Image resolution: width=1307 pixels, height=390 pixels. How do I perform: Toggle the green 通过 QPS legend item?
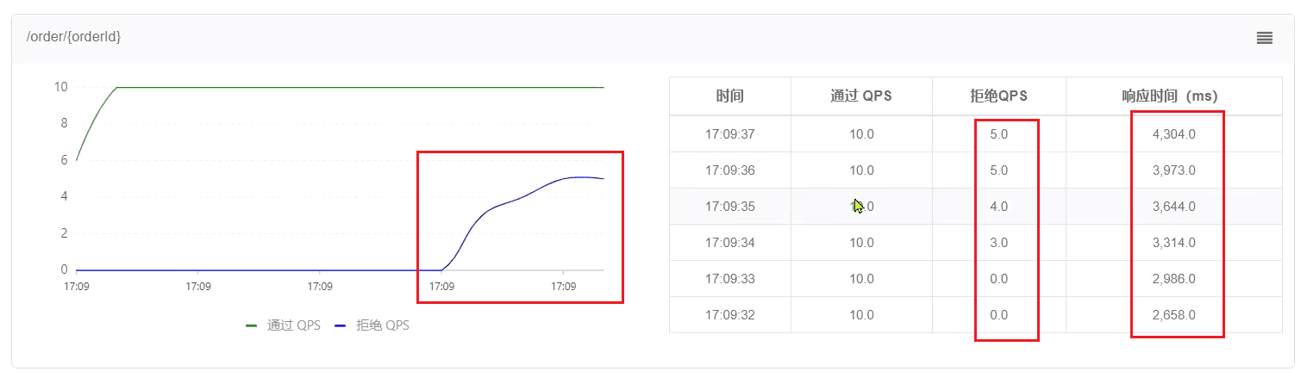pyautogui.click(x=284, y=325)
